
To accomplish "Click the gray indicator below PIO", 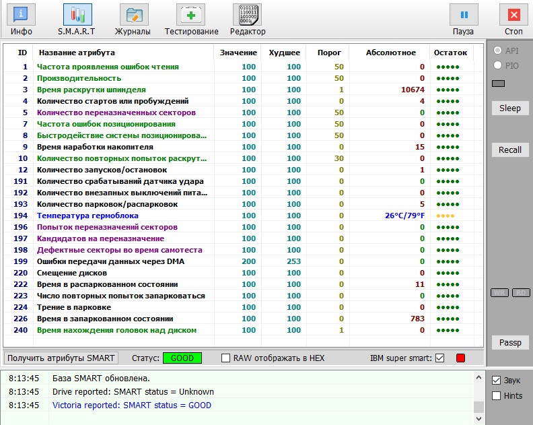I will 498,84.
